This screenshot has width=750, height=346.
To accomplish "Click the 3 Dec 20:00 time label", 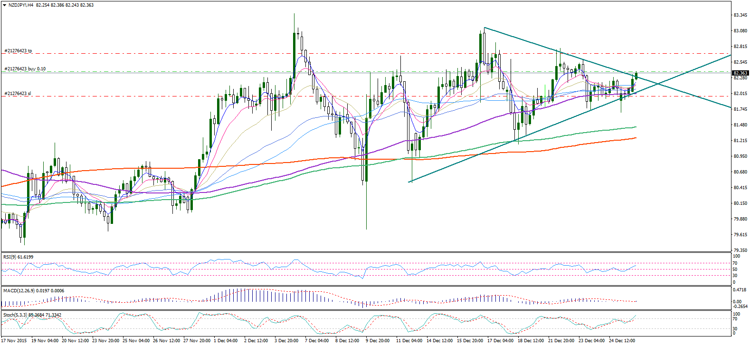I will point(287,341).
